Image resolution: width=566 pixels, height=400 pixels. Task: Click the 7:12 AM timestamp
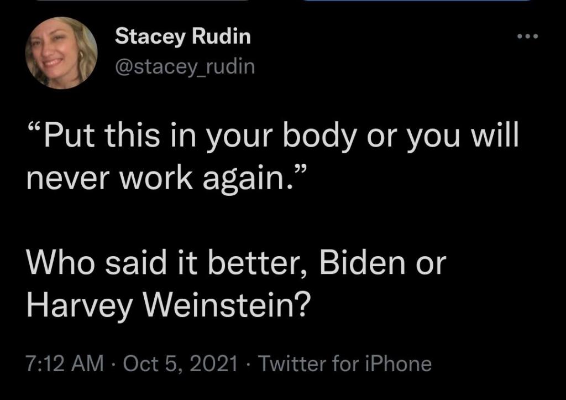click(x=65, y=363)
